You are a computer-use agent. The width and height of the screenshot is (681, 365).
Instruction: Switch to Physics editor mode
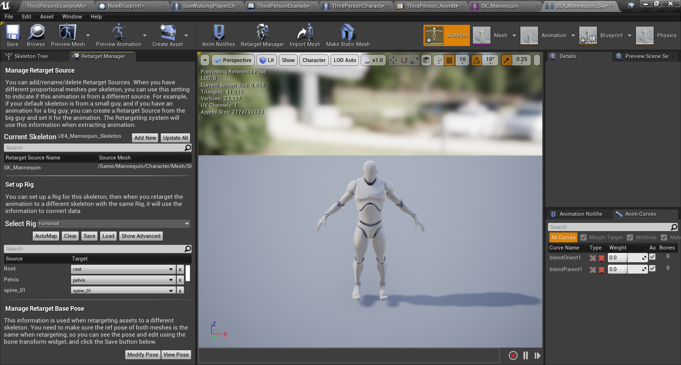tap(656, 35)
